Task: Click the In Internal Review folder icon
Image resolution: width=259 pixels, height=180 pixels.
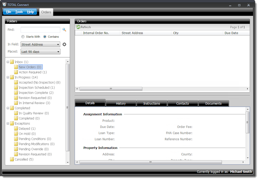Action: tap(16, 103)
